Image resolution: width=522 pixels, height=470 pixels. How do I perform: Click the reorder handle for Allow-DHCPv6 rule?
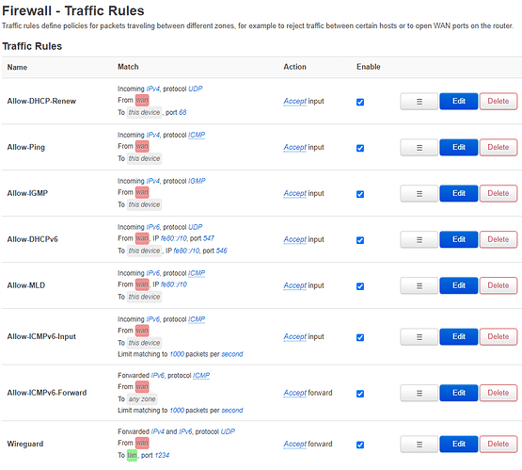click(419, 239)
